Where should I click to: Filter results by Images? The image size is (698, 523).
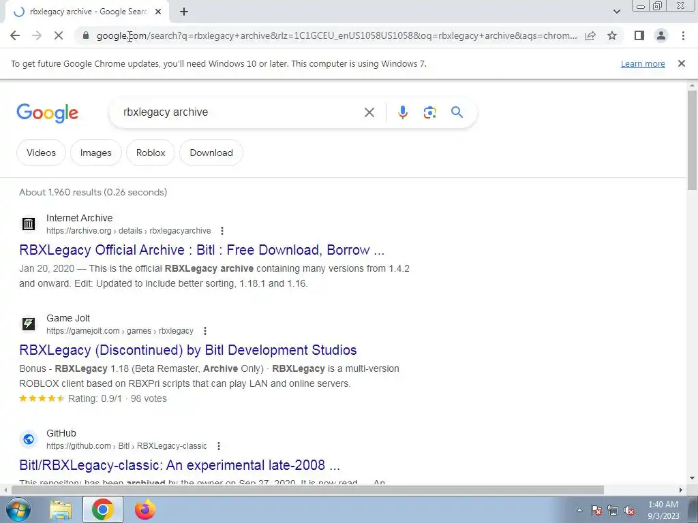coord(95,153)
